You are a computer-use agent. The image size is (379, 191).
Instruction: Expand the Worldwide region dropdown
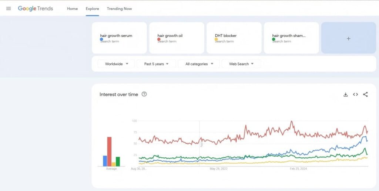click(116, 64)
